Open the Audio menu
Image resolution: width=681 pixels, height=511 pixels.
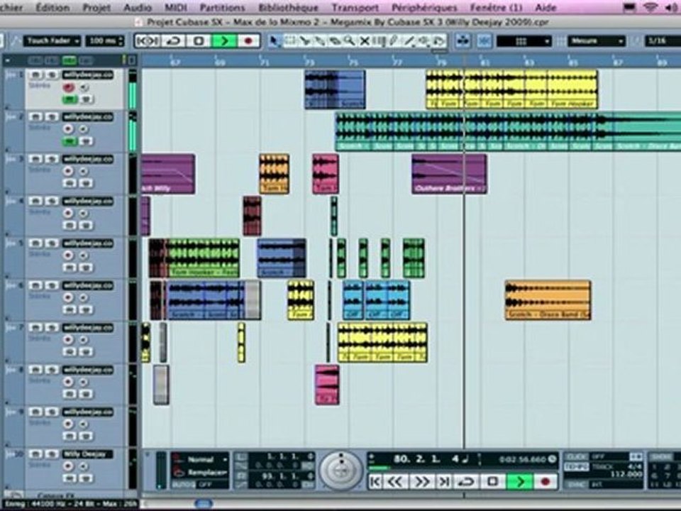(138, 7)
